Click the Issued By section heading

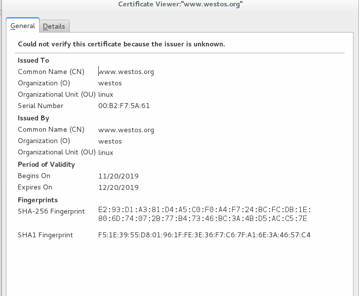34,118
